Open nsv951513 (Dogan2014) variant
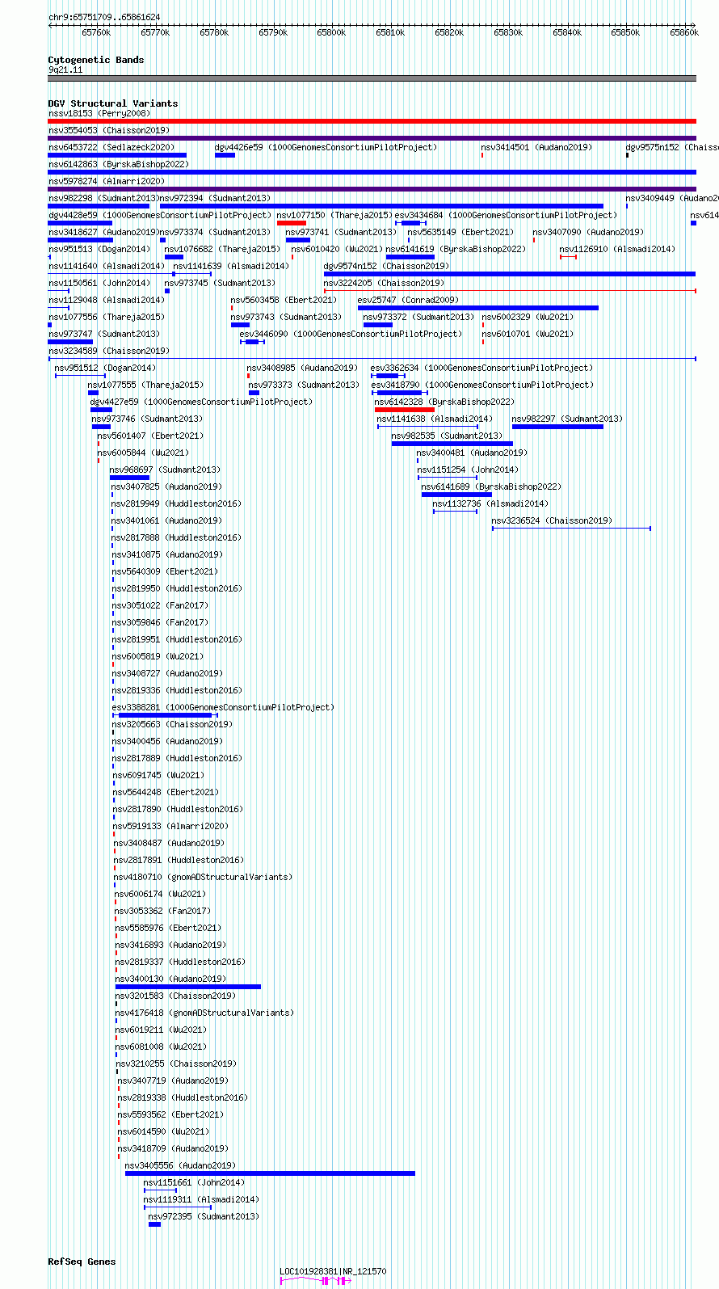The height and width of the screenshot is (1289, 719). [99, 249]
